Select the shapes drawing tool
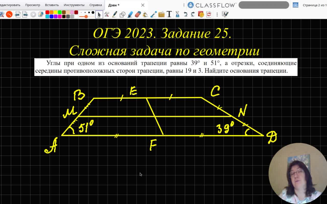 (122, 15)
